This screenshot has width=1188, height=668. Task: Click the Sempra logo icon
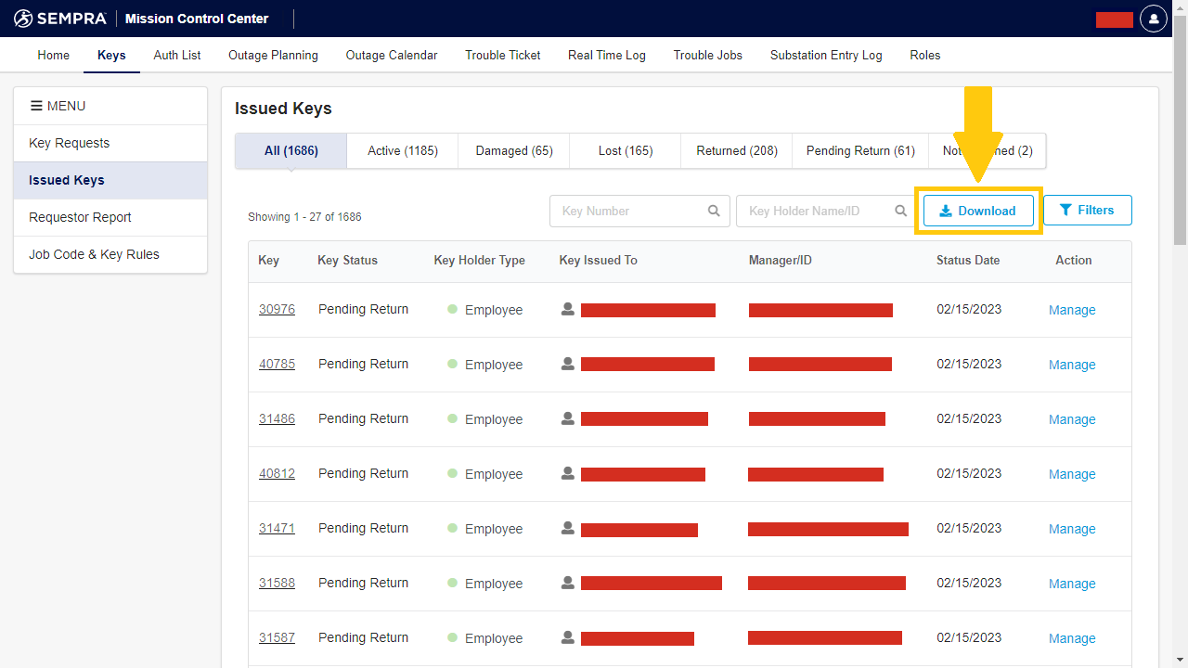23,19
